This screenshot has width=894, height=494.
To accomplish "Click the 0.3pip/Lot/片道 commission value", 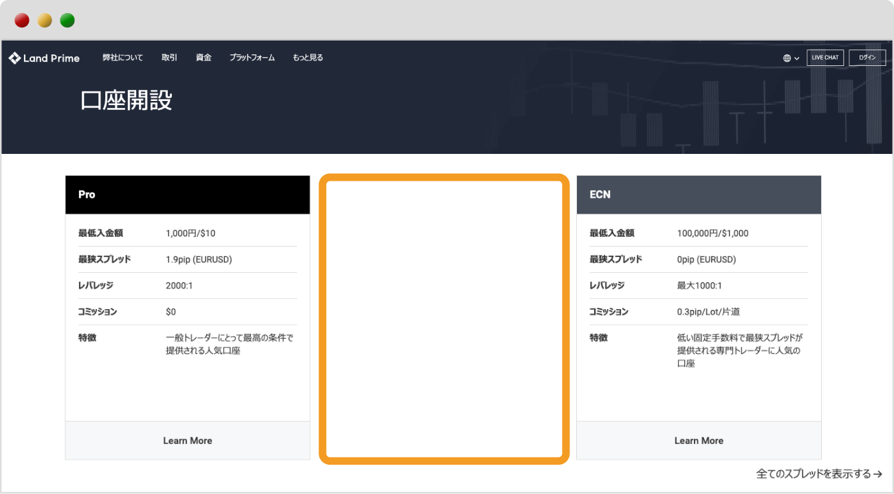I will [709, 312].
